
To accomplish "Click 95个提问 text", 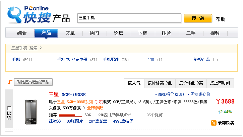I will click(155, 115).
